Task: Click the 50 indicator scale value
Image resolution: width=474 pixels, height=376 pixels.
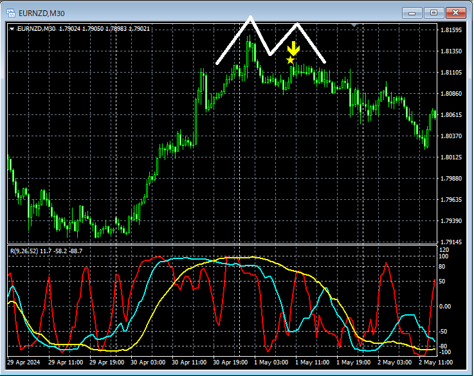Action: [442, 281]
